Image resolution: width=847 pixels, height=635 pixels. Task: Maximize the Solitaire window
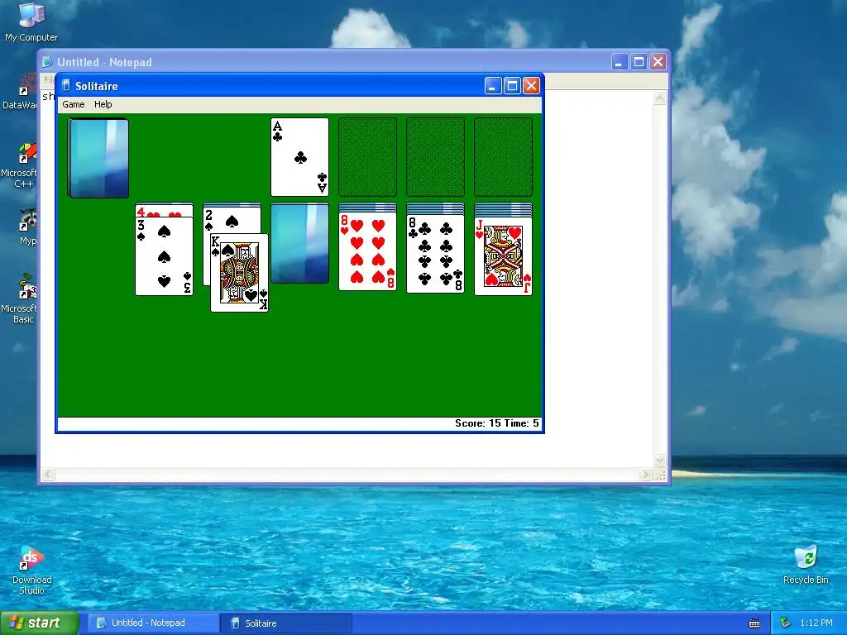coord(512,86)
